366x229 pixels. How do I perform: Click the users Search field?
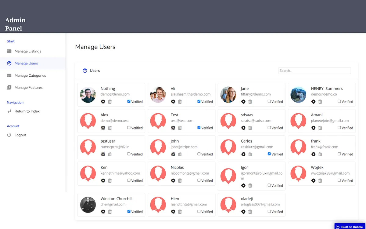click(x=314, y=71)
